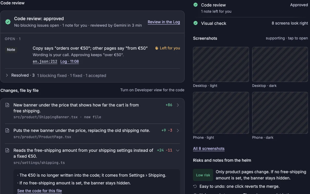
Task: Click the undo icon beside Easy to undo
Action: (x=195, y=186)
